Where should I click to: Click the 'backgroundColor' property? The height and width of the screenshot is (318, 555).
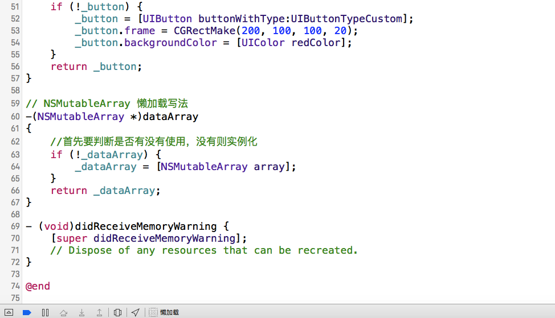point(170,43)
